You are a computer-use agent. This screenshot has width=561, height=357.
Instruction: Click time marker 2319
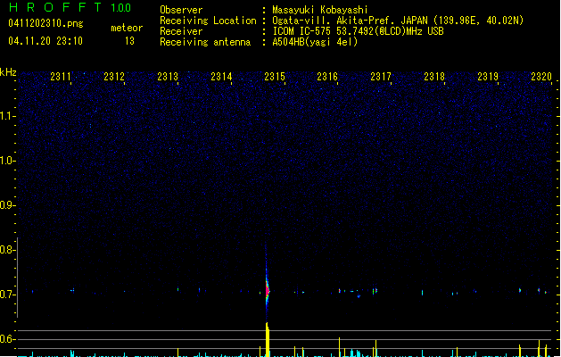[x=488, y=77]
